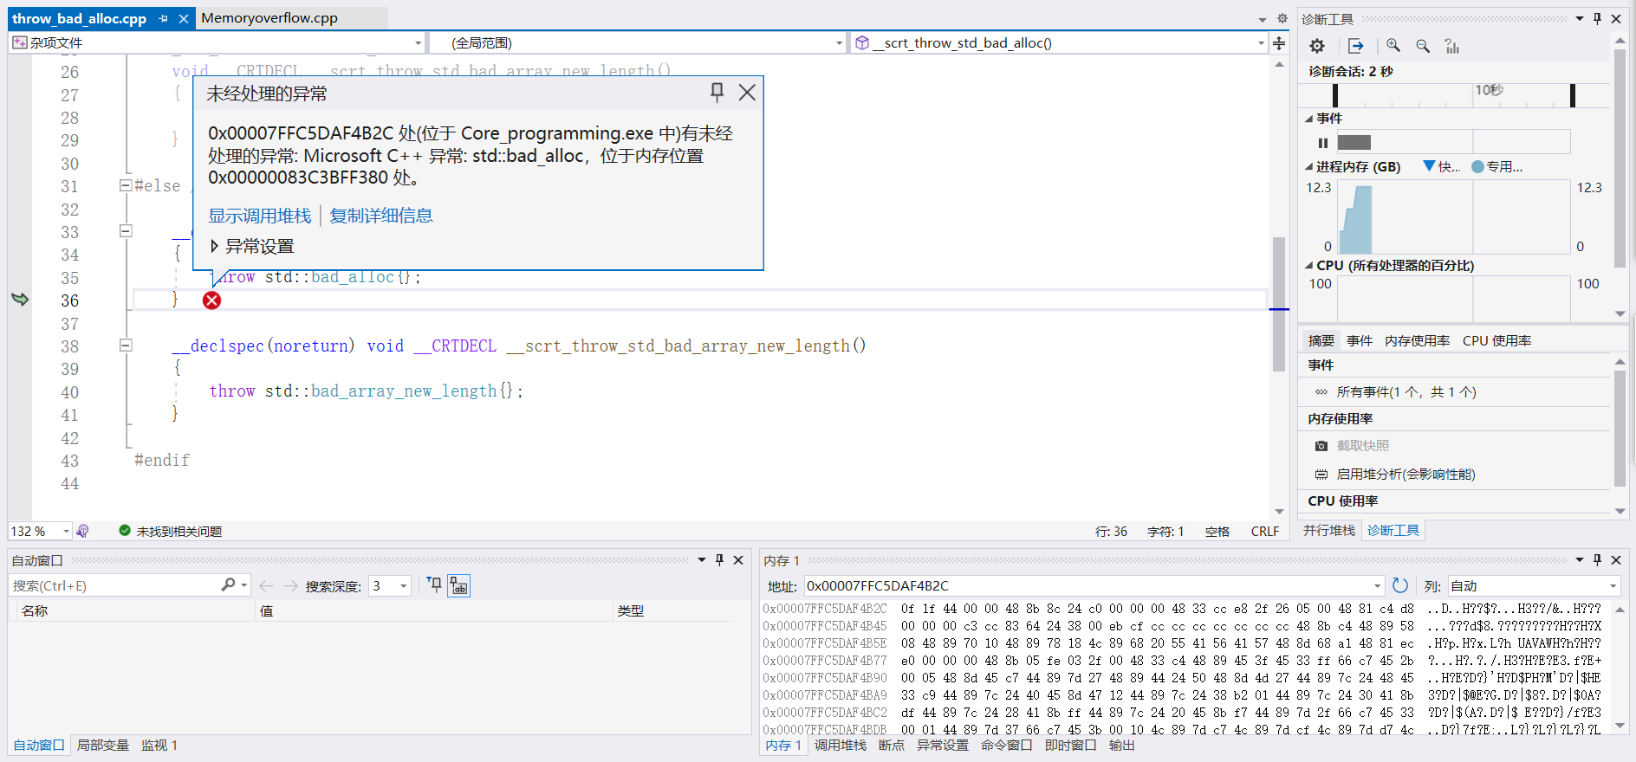Pin the diagnostic tools panel
Viewport: 1636px width, 762px height.
(1597, 18)
